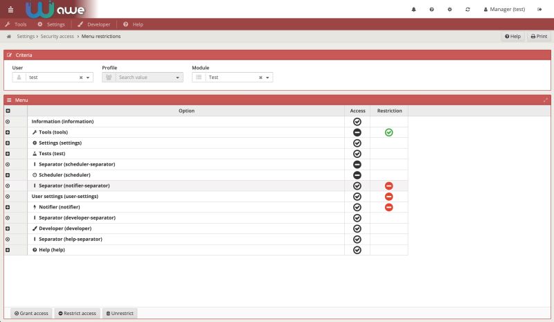Click the Access icon for Settings row
The image size is (554, 322).
(357, 143)
